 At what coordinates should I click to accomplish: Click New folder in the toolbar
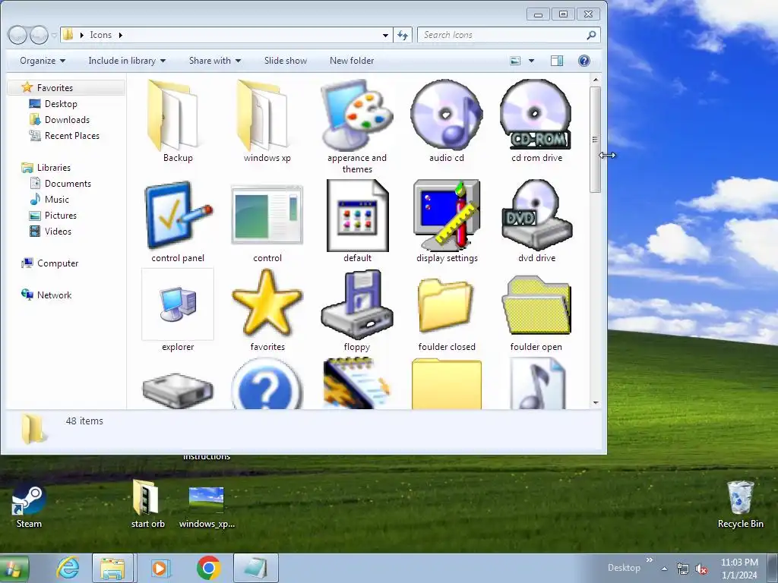(352, 61)
